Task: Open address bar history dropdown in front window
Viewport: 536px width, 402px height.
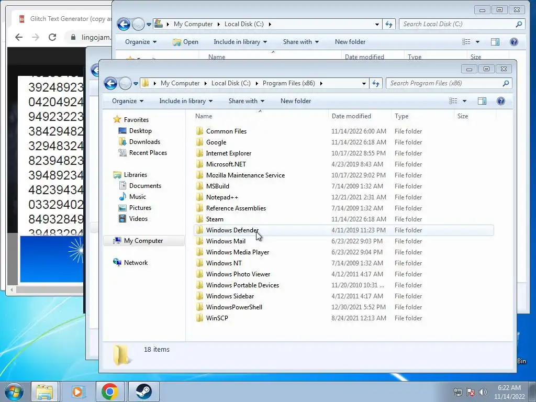Action: (364, 83)
